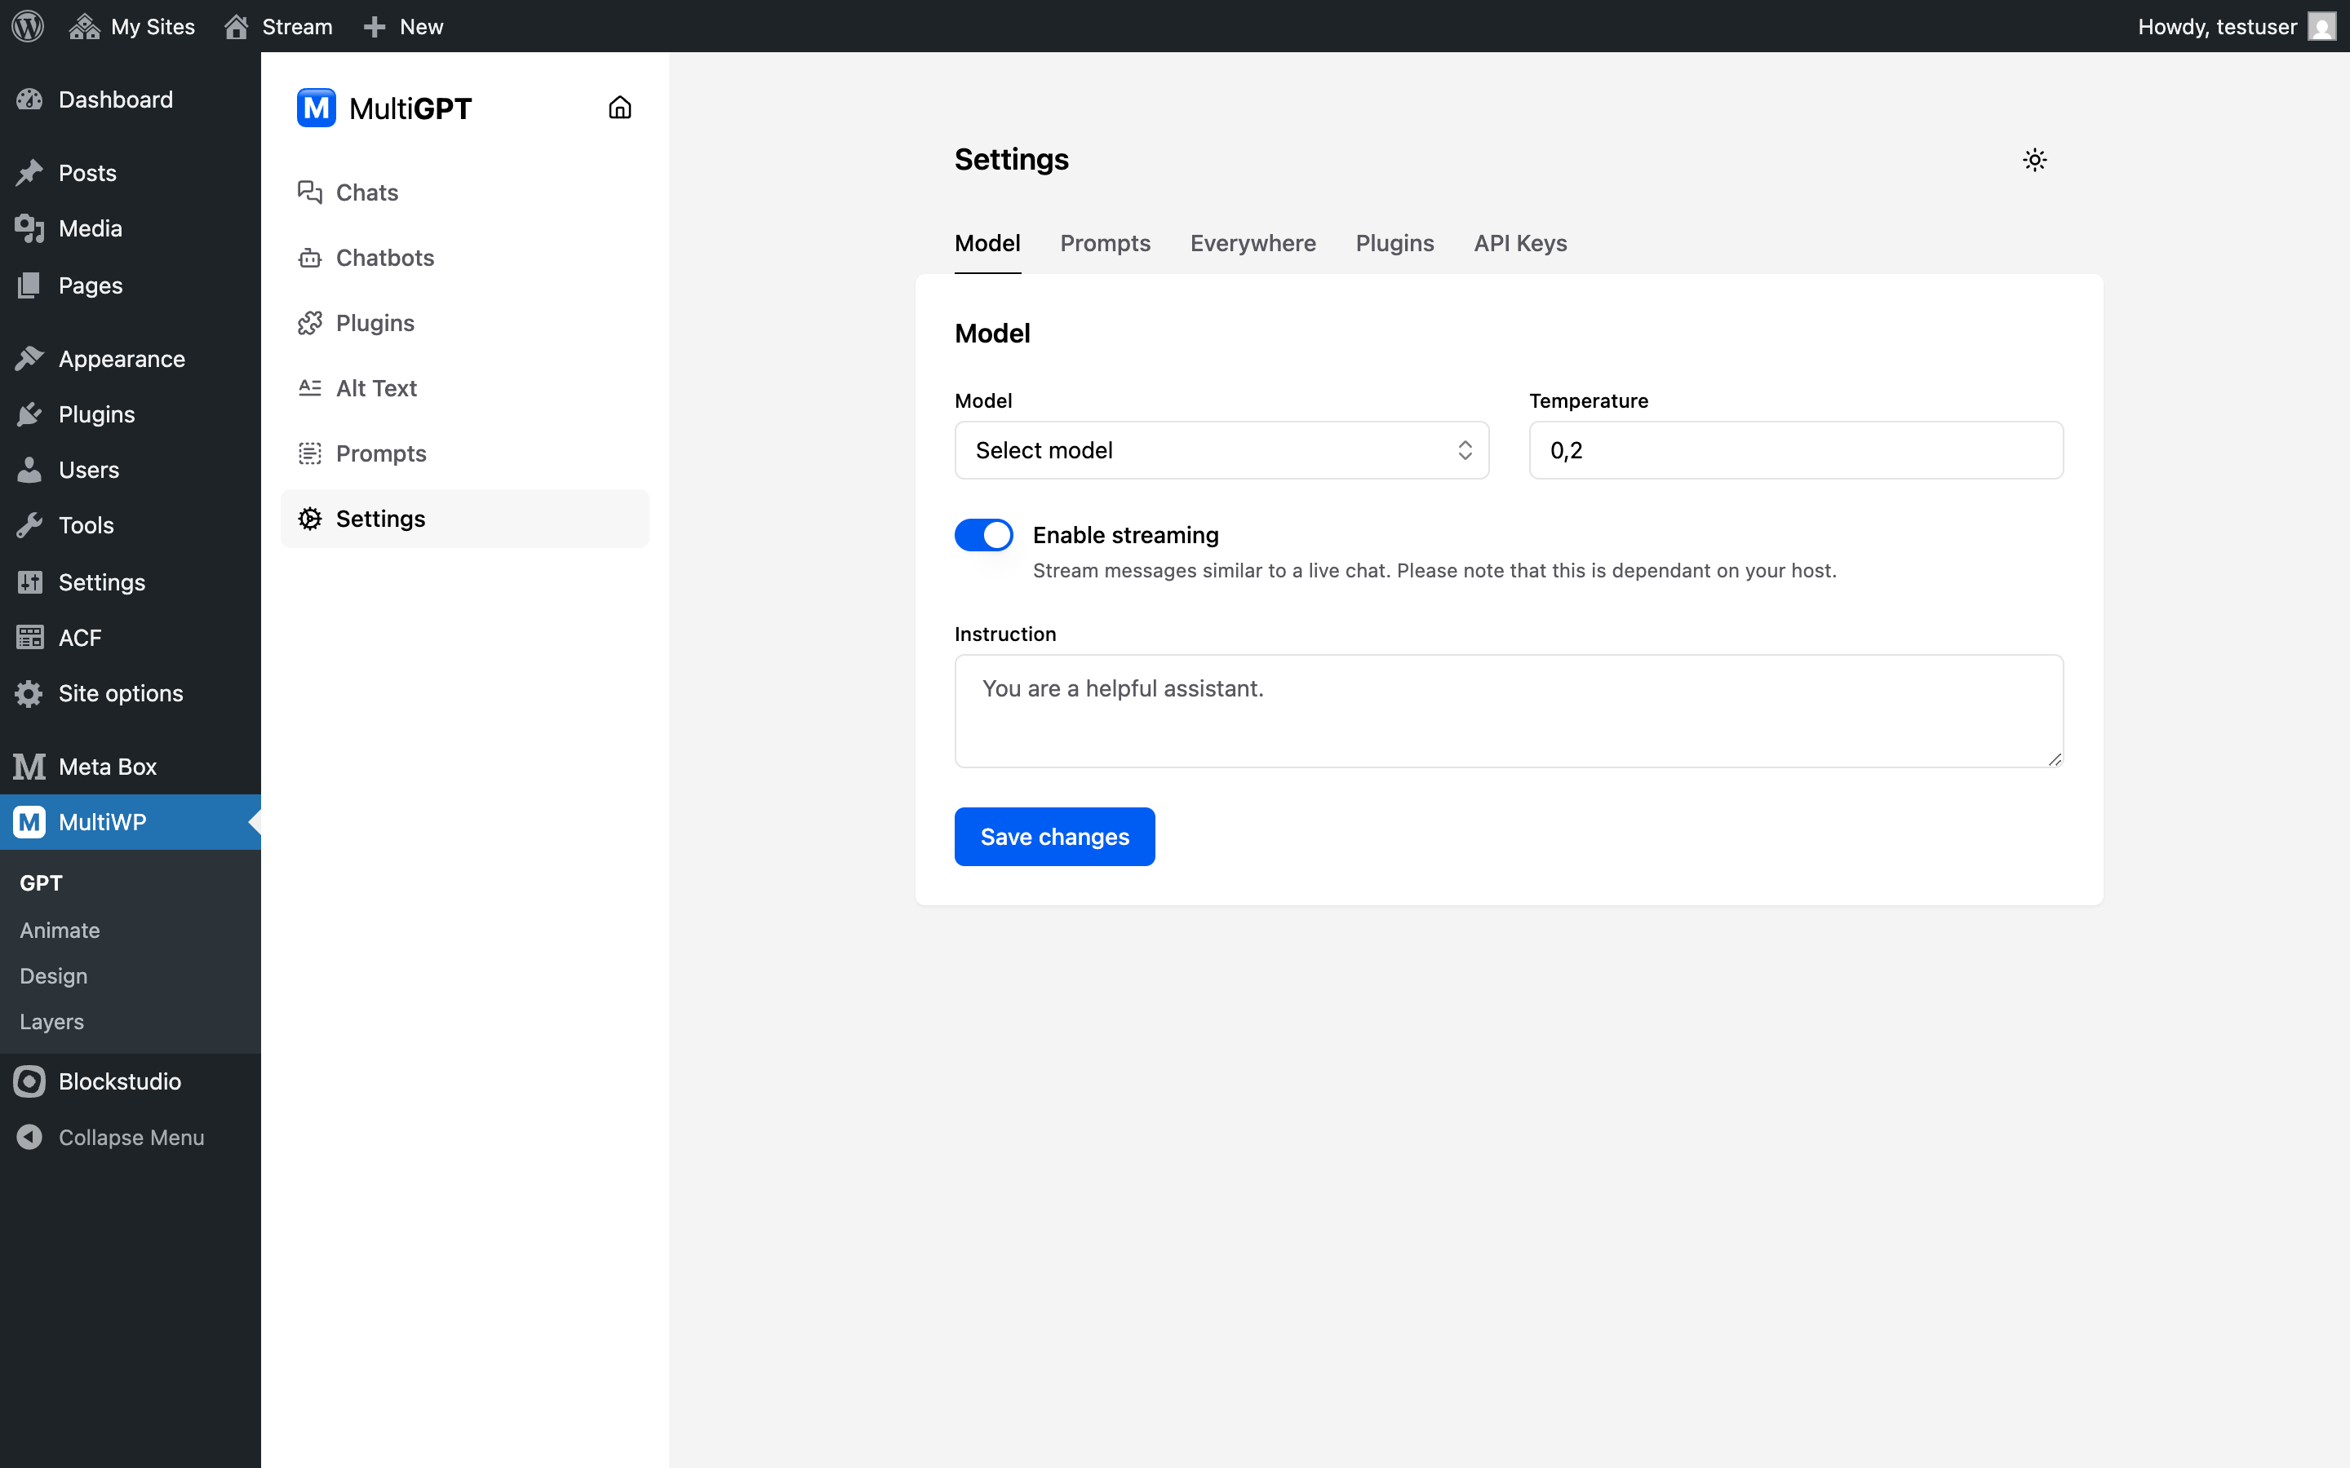Click the Posts pin icon

coord(29,173)
